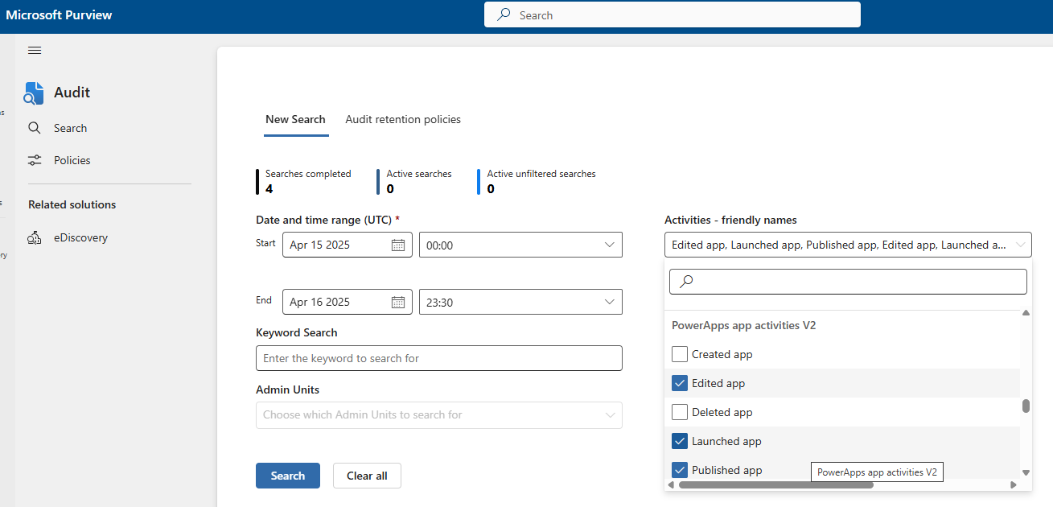This screenshot has height=507, width=1053.
Task: Click the Audit solution icon
Action: tap(34, 93)
